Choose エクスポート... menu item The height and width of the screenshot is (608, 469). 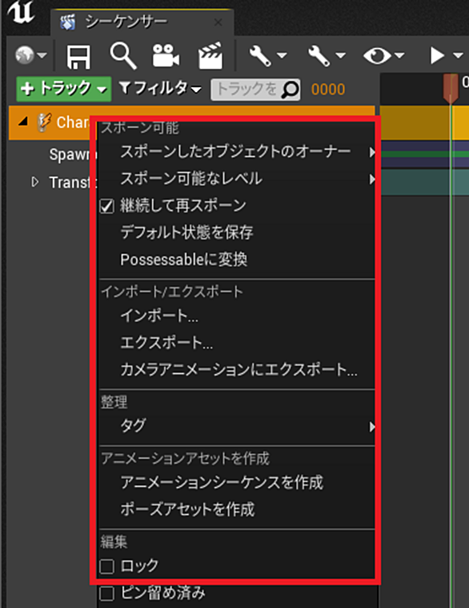click(237, 343)
